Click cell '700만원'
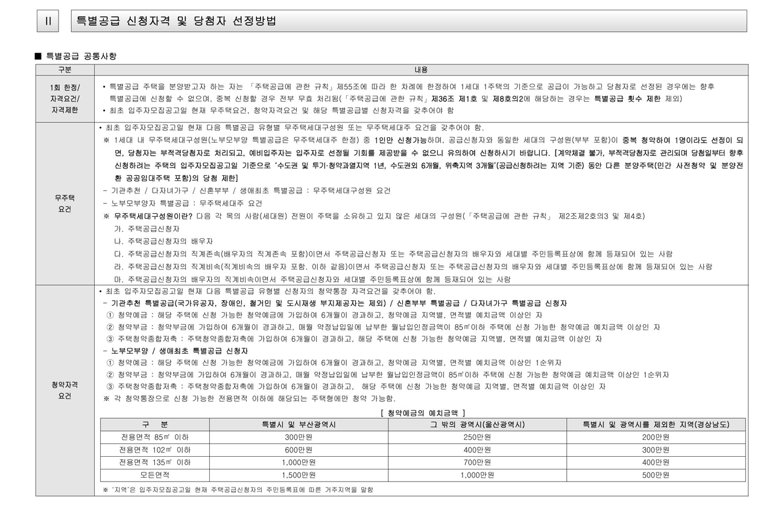The image size is (784, 514). click(x=477, y=462)
